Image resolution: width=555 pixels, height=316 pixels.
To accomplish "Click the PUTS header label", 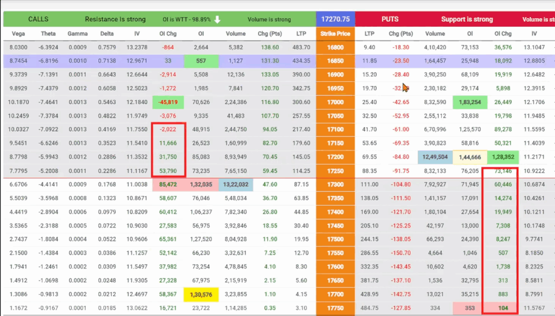I will click(390, 19).
